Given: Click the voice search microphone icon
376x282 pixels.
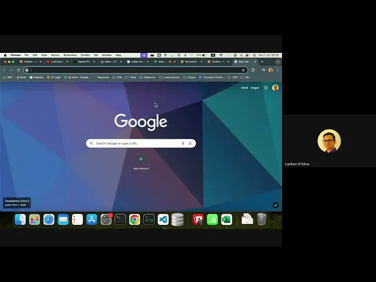Looking at the screenshot, I should click(x=183, y=143).
